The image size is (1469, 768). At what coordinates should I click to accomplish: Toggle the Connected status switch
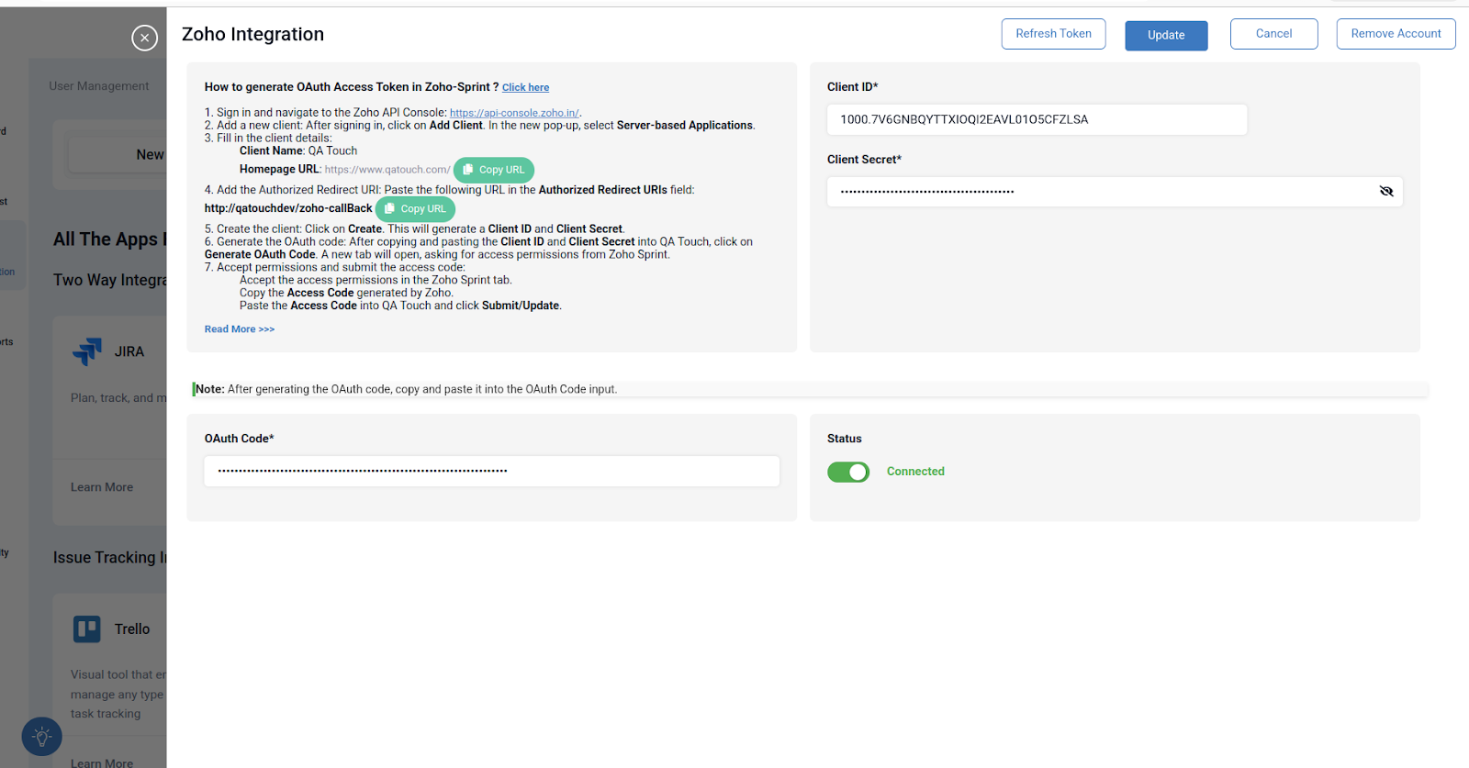click(847, 472)
